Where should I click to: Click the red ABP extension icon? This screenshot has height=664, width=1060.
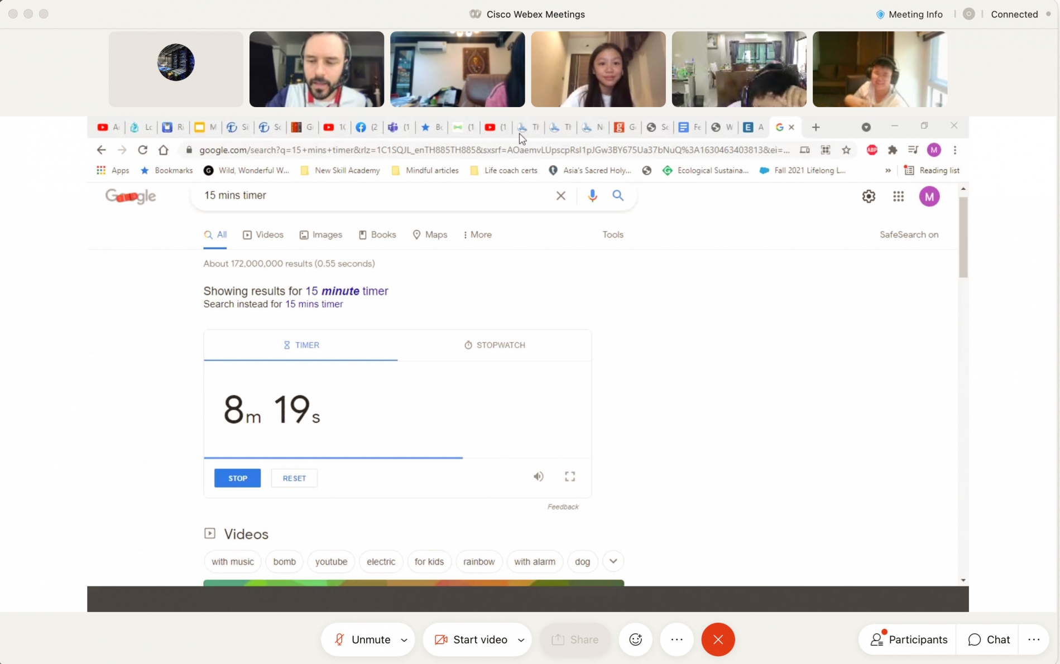[x=871, y=150]
